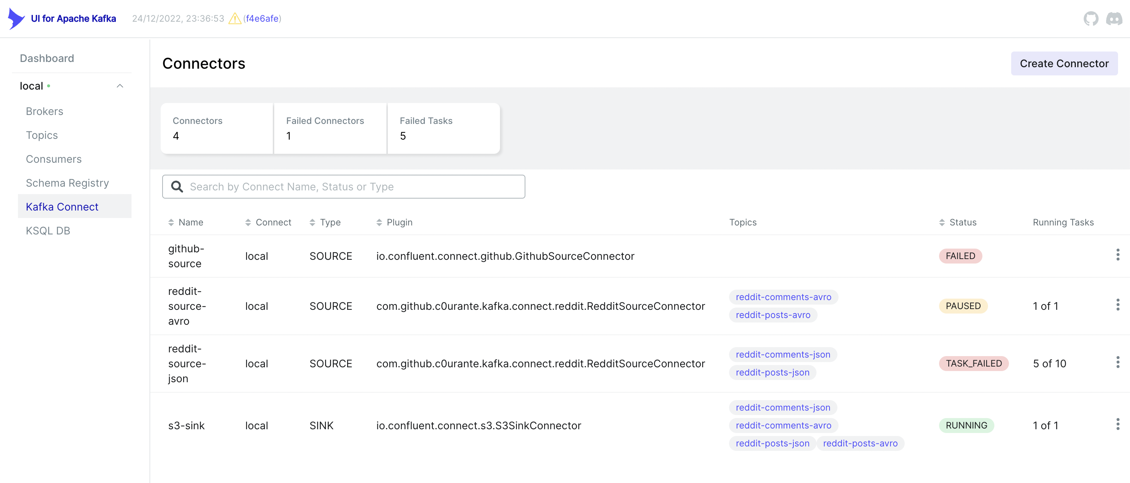
Task: Sort the table by Name column
Action: pos(186,222)
